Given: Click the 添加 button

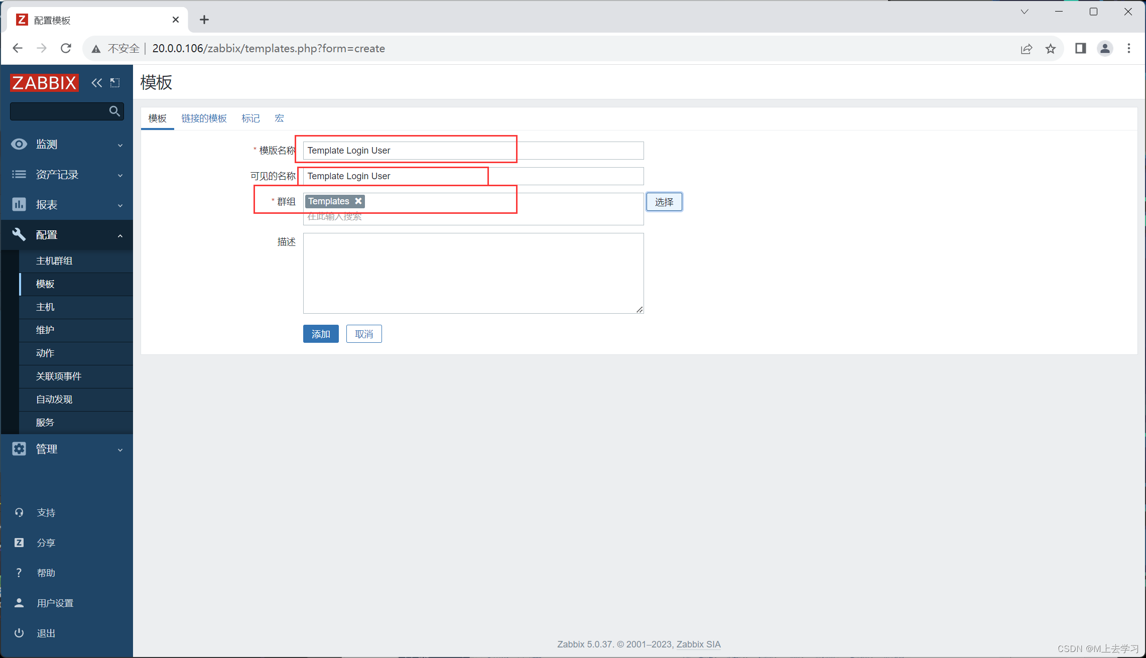Looking at the screenshot, I should 321,334.
